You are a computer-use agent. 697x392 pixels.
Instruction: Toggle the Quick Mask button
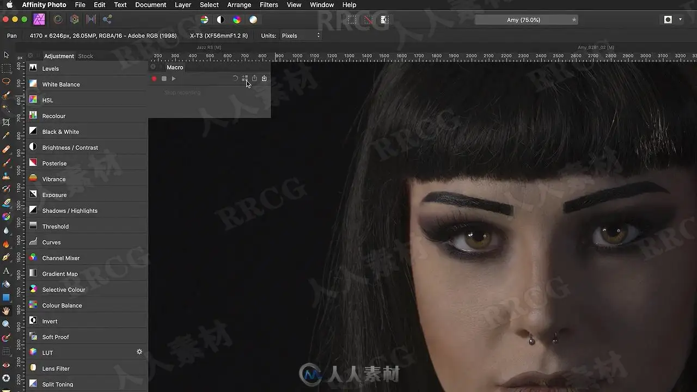[x=668, y=20]
